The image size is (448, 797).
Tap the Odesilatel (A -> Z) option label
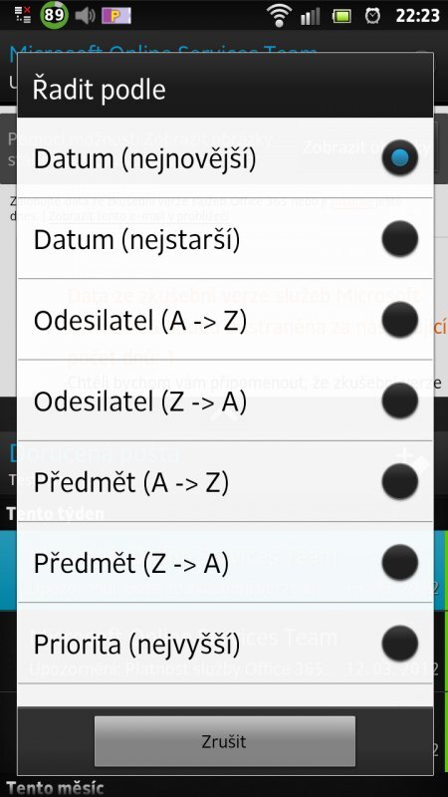140,321
